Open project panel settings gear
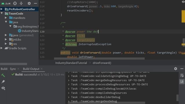This screenshot has width=185, height=104. pyautogui.click(x=29, y=3)
